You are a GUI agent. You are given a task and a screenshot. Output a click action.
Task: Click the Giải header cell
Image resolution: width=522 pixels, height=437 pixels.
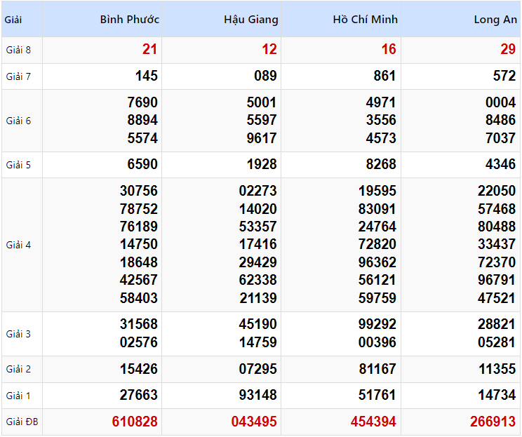(13, 20)
